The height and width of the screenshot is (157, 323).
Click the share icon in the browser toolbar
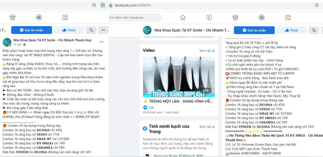tap(103, 5)
